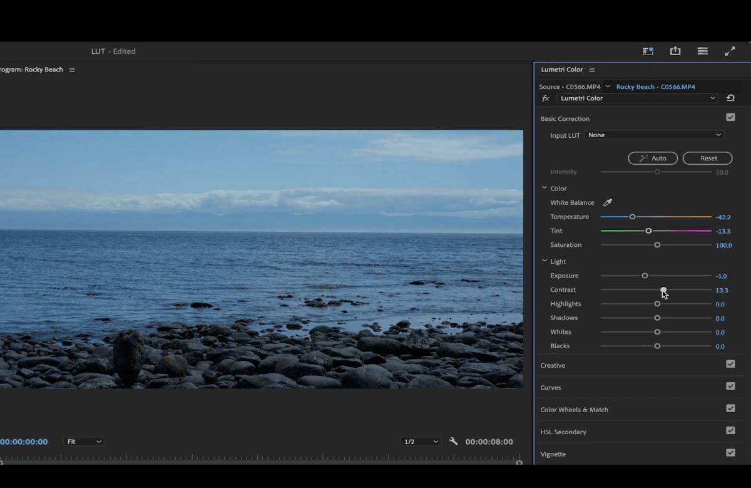
Task: Click the current timecode 00:00:00:00
Action: coord(24,442)
